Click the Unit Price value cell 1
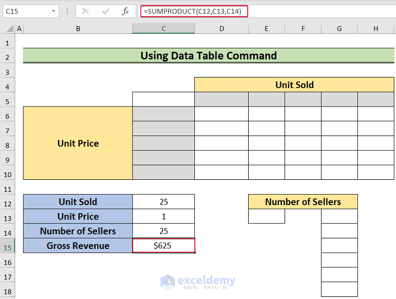 (x=164, y=217)
